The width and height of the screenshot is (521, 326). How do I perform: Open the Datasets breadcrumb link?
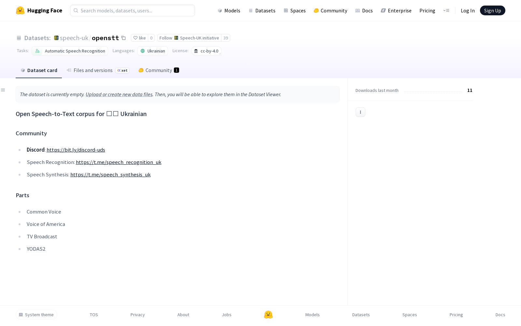coord(37,38)
